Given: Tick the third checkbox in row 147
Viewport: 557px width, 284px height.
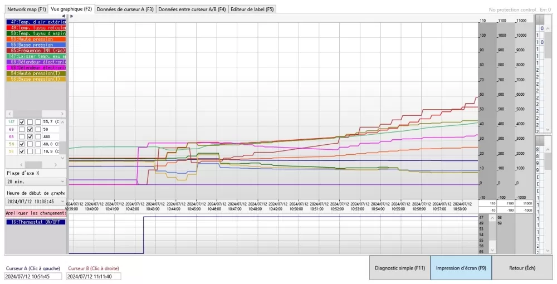Looking at the screenshot, I should pos(38,122).
